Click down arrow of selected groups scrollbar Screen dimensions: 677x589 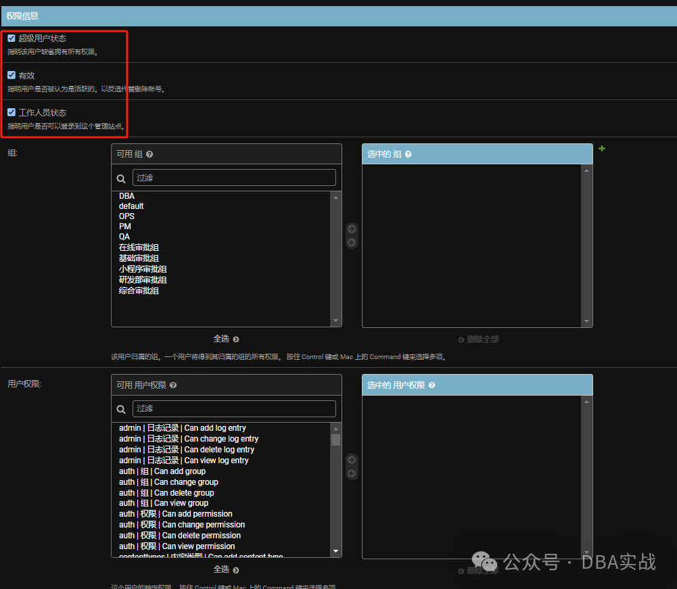tap(586, 321)
